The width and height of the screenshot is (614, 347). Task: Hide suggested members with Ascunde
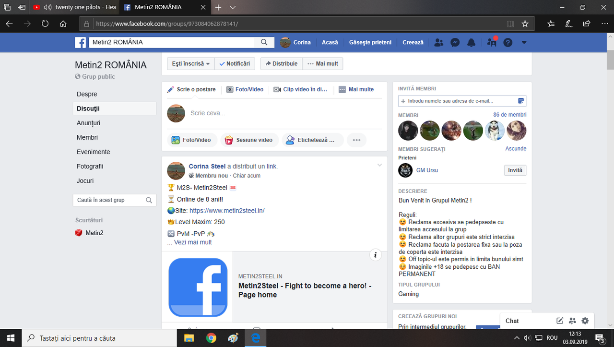coord(516,149)
